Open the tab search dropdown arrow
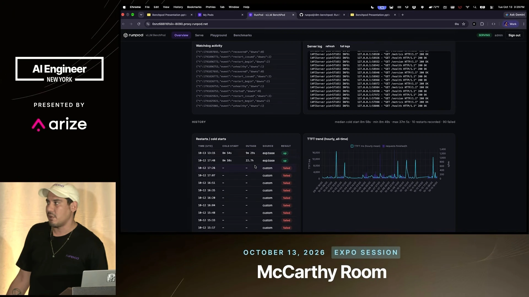 [x=141, y=15]
